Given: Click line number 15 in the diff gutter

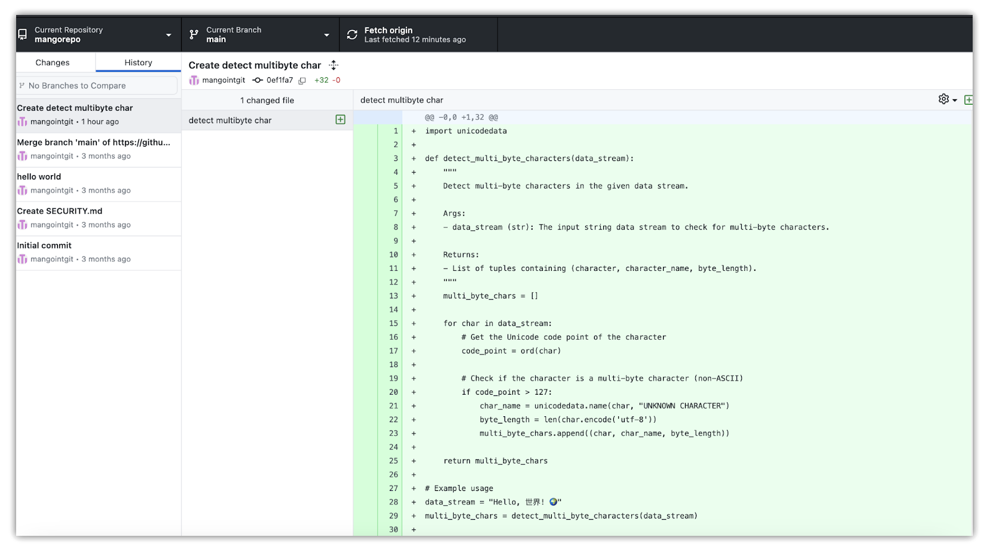Looking at the screenshot, I should 393,324.
